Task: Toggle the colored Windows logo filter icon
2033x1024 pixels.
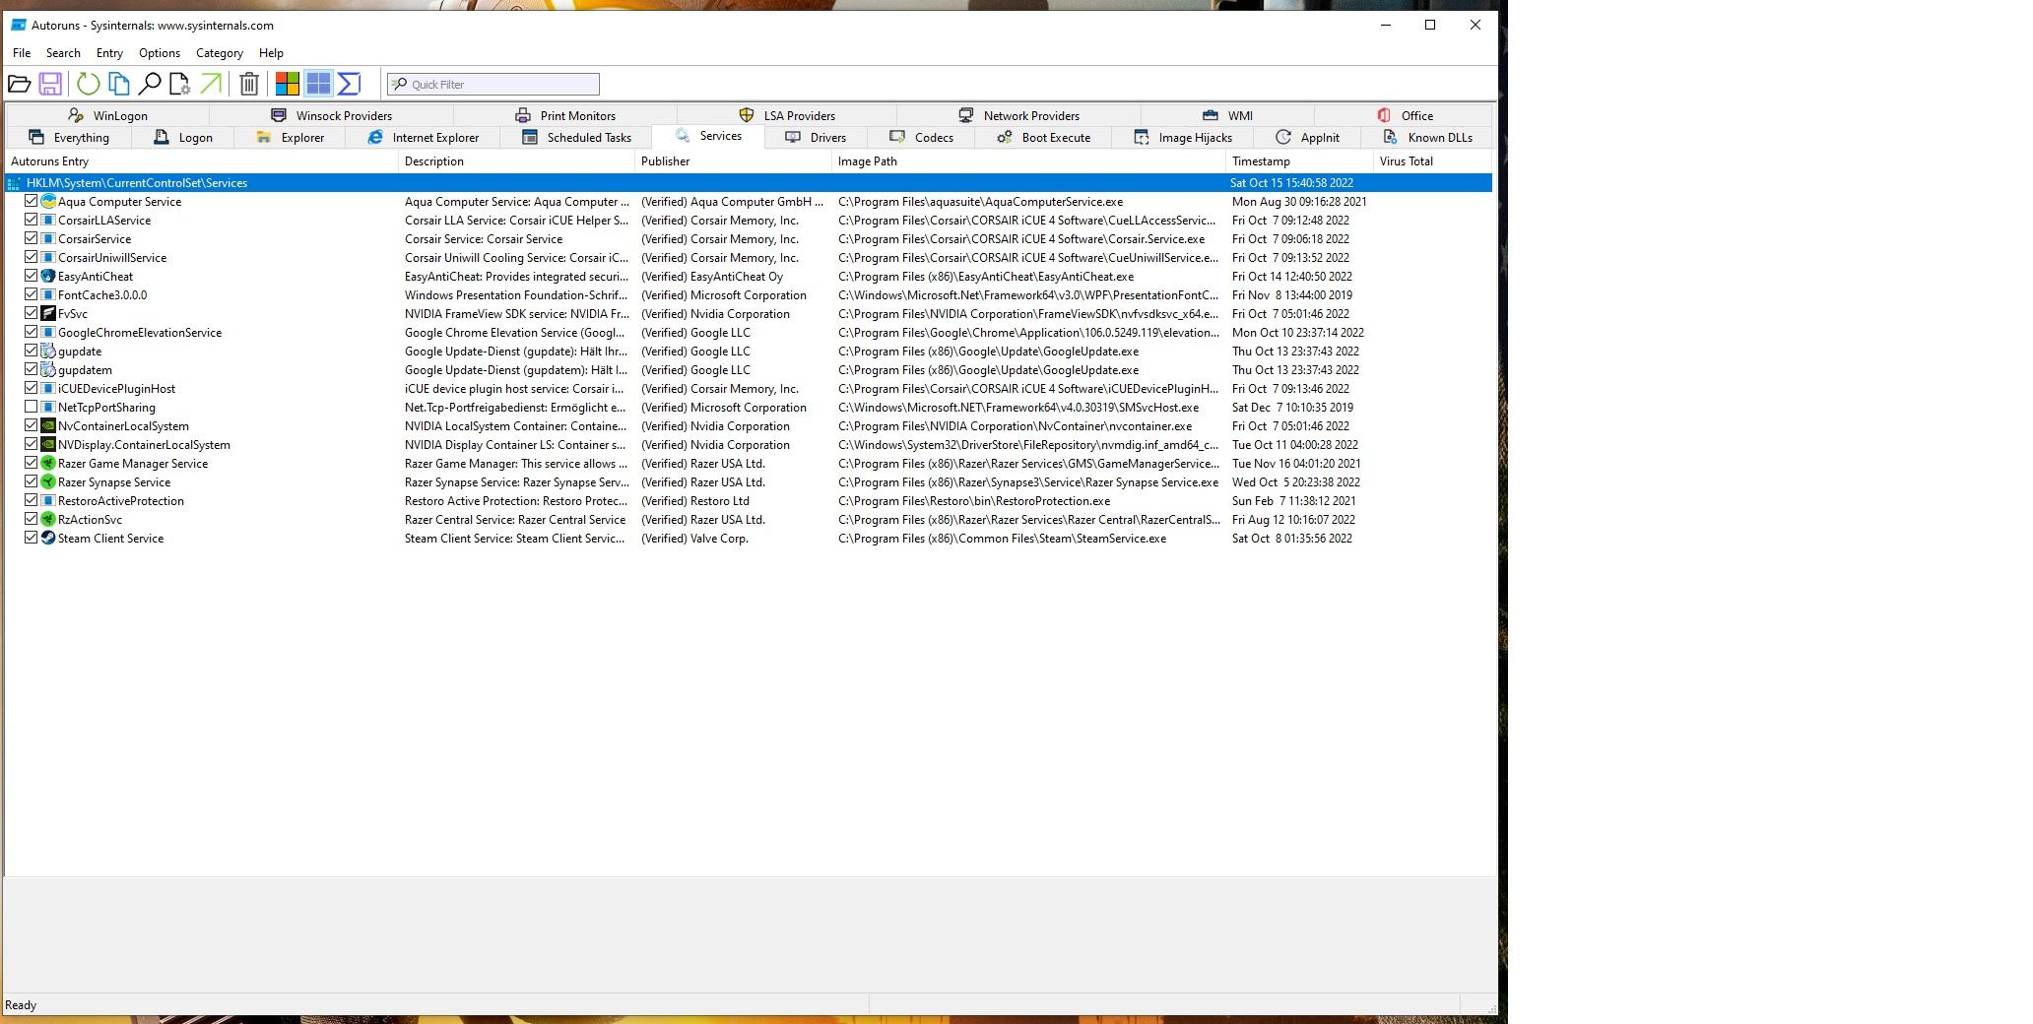Action: [287, 85]
